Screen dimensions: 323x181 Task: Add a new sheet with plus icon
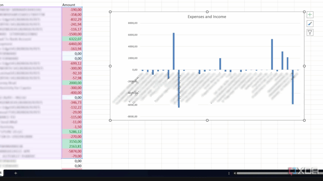16,173
